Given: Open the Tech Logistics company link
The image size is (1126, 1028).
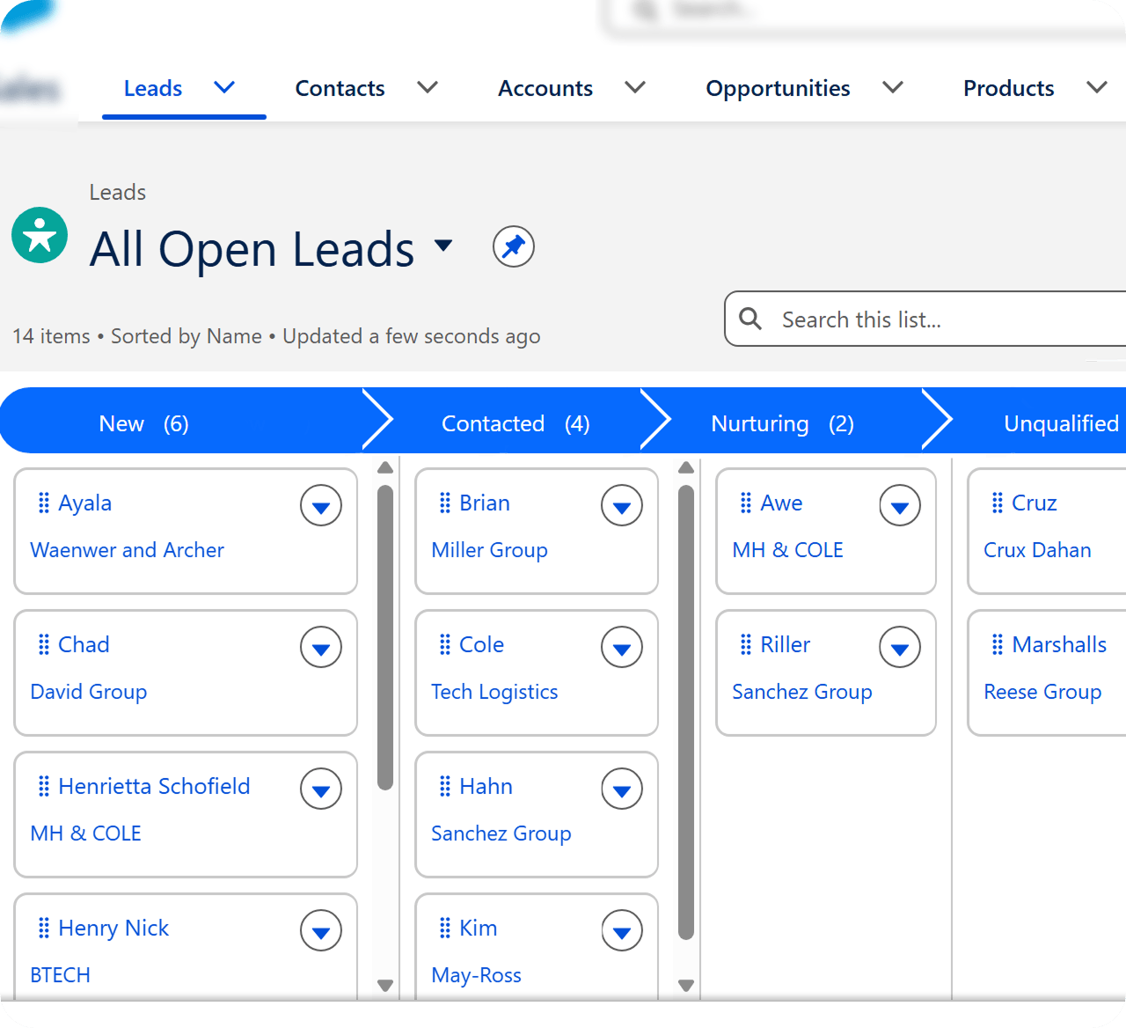Looking at the screenshot, I should click(x=494, y=692).
